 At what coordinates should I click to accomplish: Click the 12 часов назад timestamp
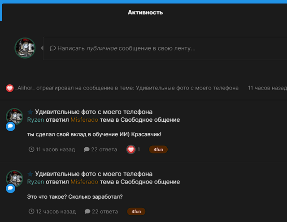click(52, 211)
